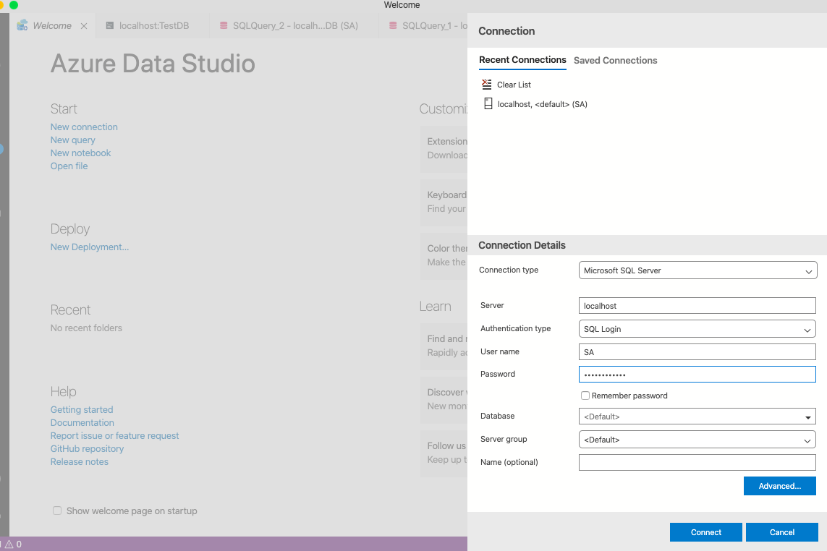The height and width of the screenshot is (551, 827).
Task: Click the database icon on SQLQuery_1 tab
Action: click(393, 26)
